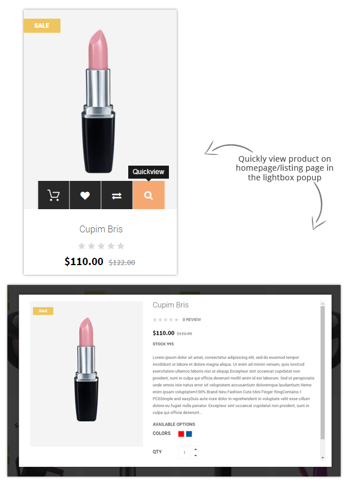Click the SALE badge in the popup

point(43,311)
